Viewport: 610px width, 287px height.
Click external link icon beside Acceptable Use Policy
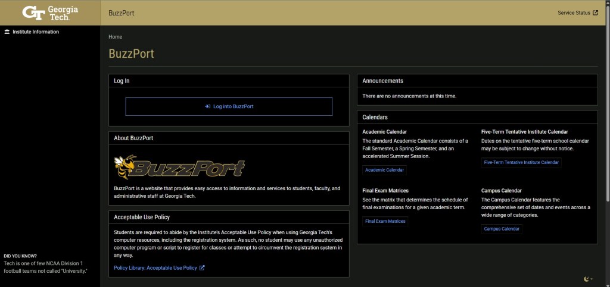(202, 267)
